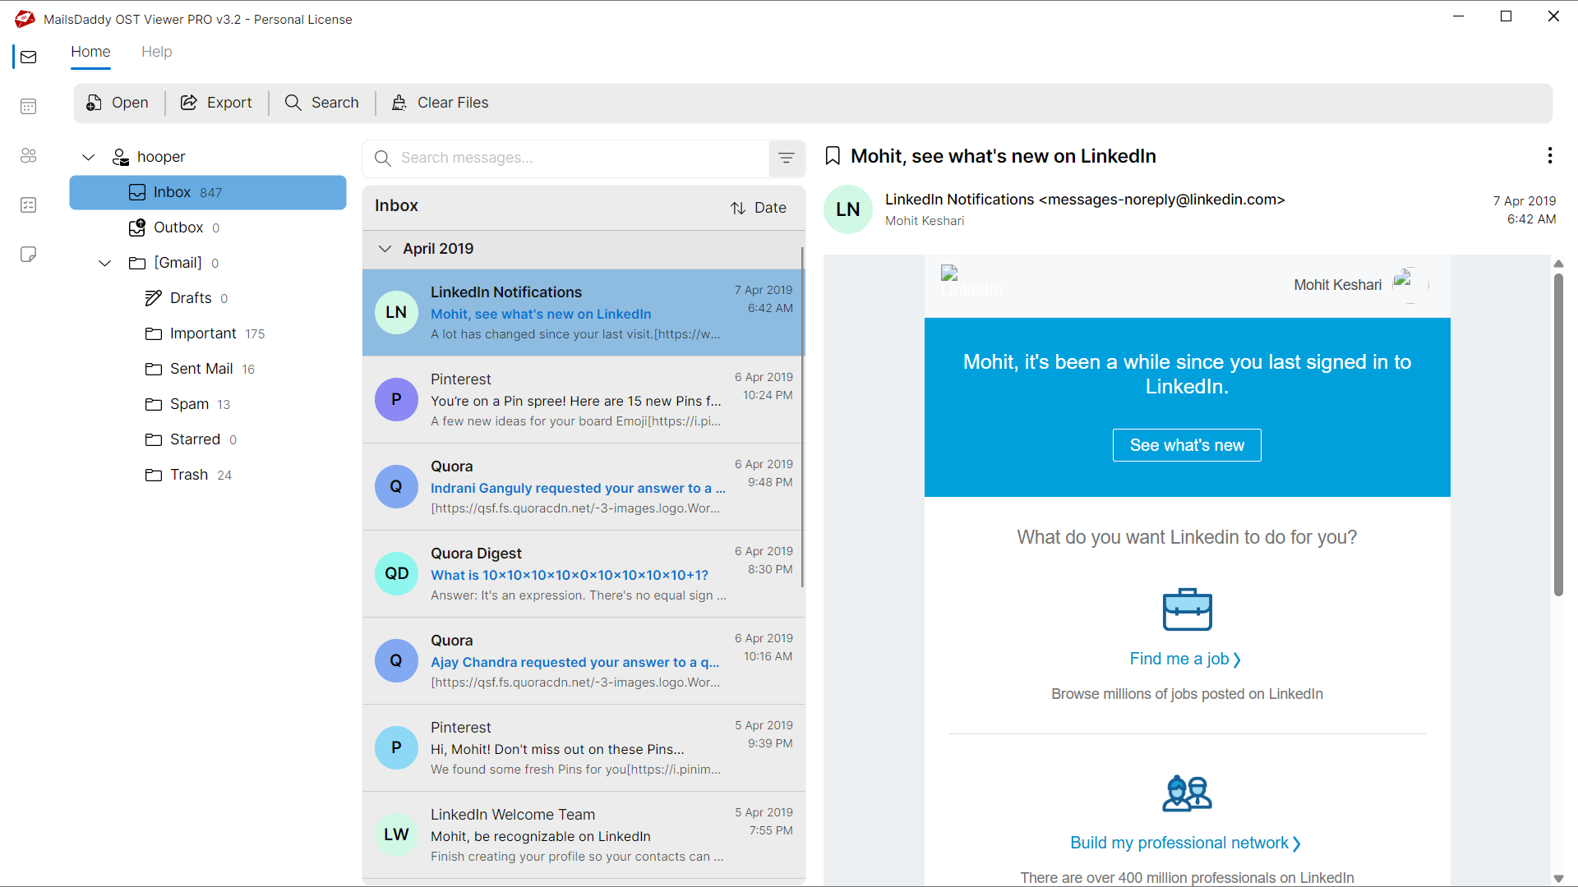Click the 'See what's new' button
Screen dimensions: 1578x887
[x=1187, y=445]
